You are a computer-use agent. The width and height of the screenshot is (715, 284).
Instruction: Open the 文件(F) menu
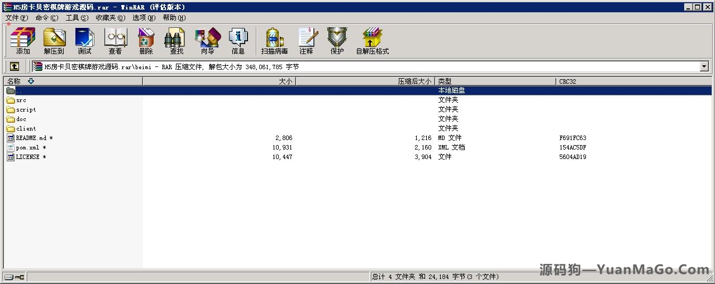pyautogui.click(x=17, y=18)
